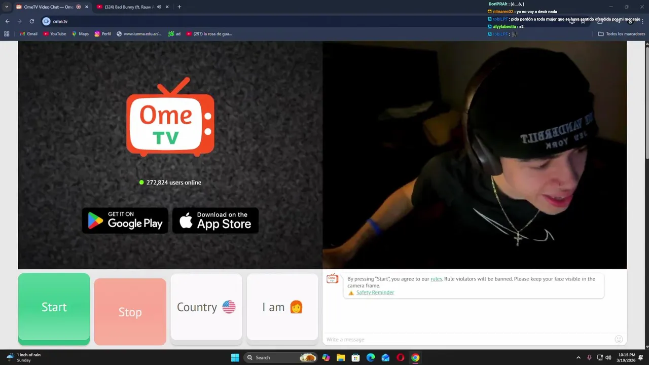Click the Stop button
The width and height of the screenshot is (649, 365).
click(x=130, y=312)
